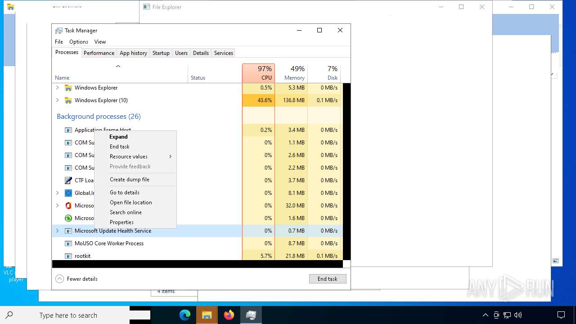Click the File Explorer window title icon

coord(147,7)
